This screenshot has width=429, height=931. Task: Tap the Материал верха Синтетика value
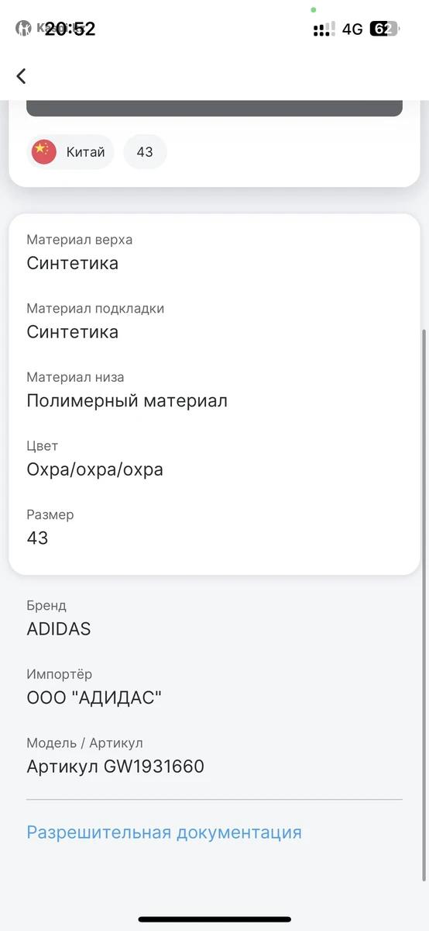tap(73, 263)
